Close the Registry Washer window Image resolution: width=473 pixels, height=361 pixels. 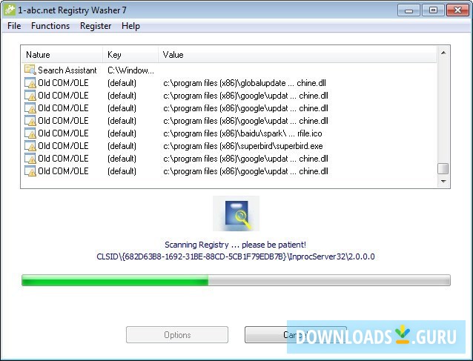pos(457,10)
